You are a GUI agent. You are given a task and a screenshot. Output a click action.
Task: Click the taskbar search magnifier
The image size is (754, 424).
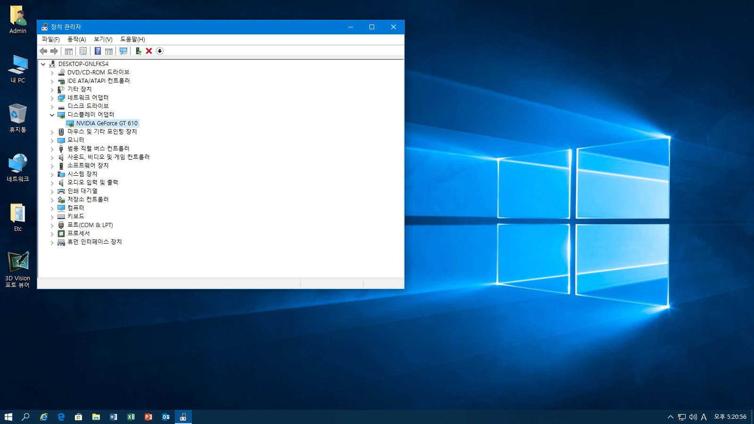pyautogui.click(x=26, y=417)
